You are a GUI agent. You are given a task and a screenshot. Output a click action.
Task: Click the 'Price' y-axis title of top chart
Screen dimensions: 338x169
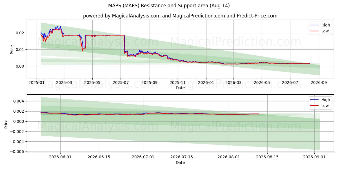point(12,49)
